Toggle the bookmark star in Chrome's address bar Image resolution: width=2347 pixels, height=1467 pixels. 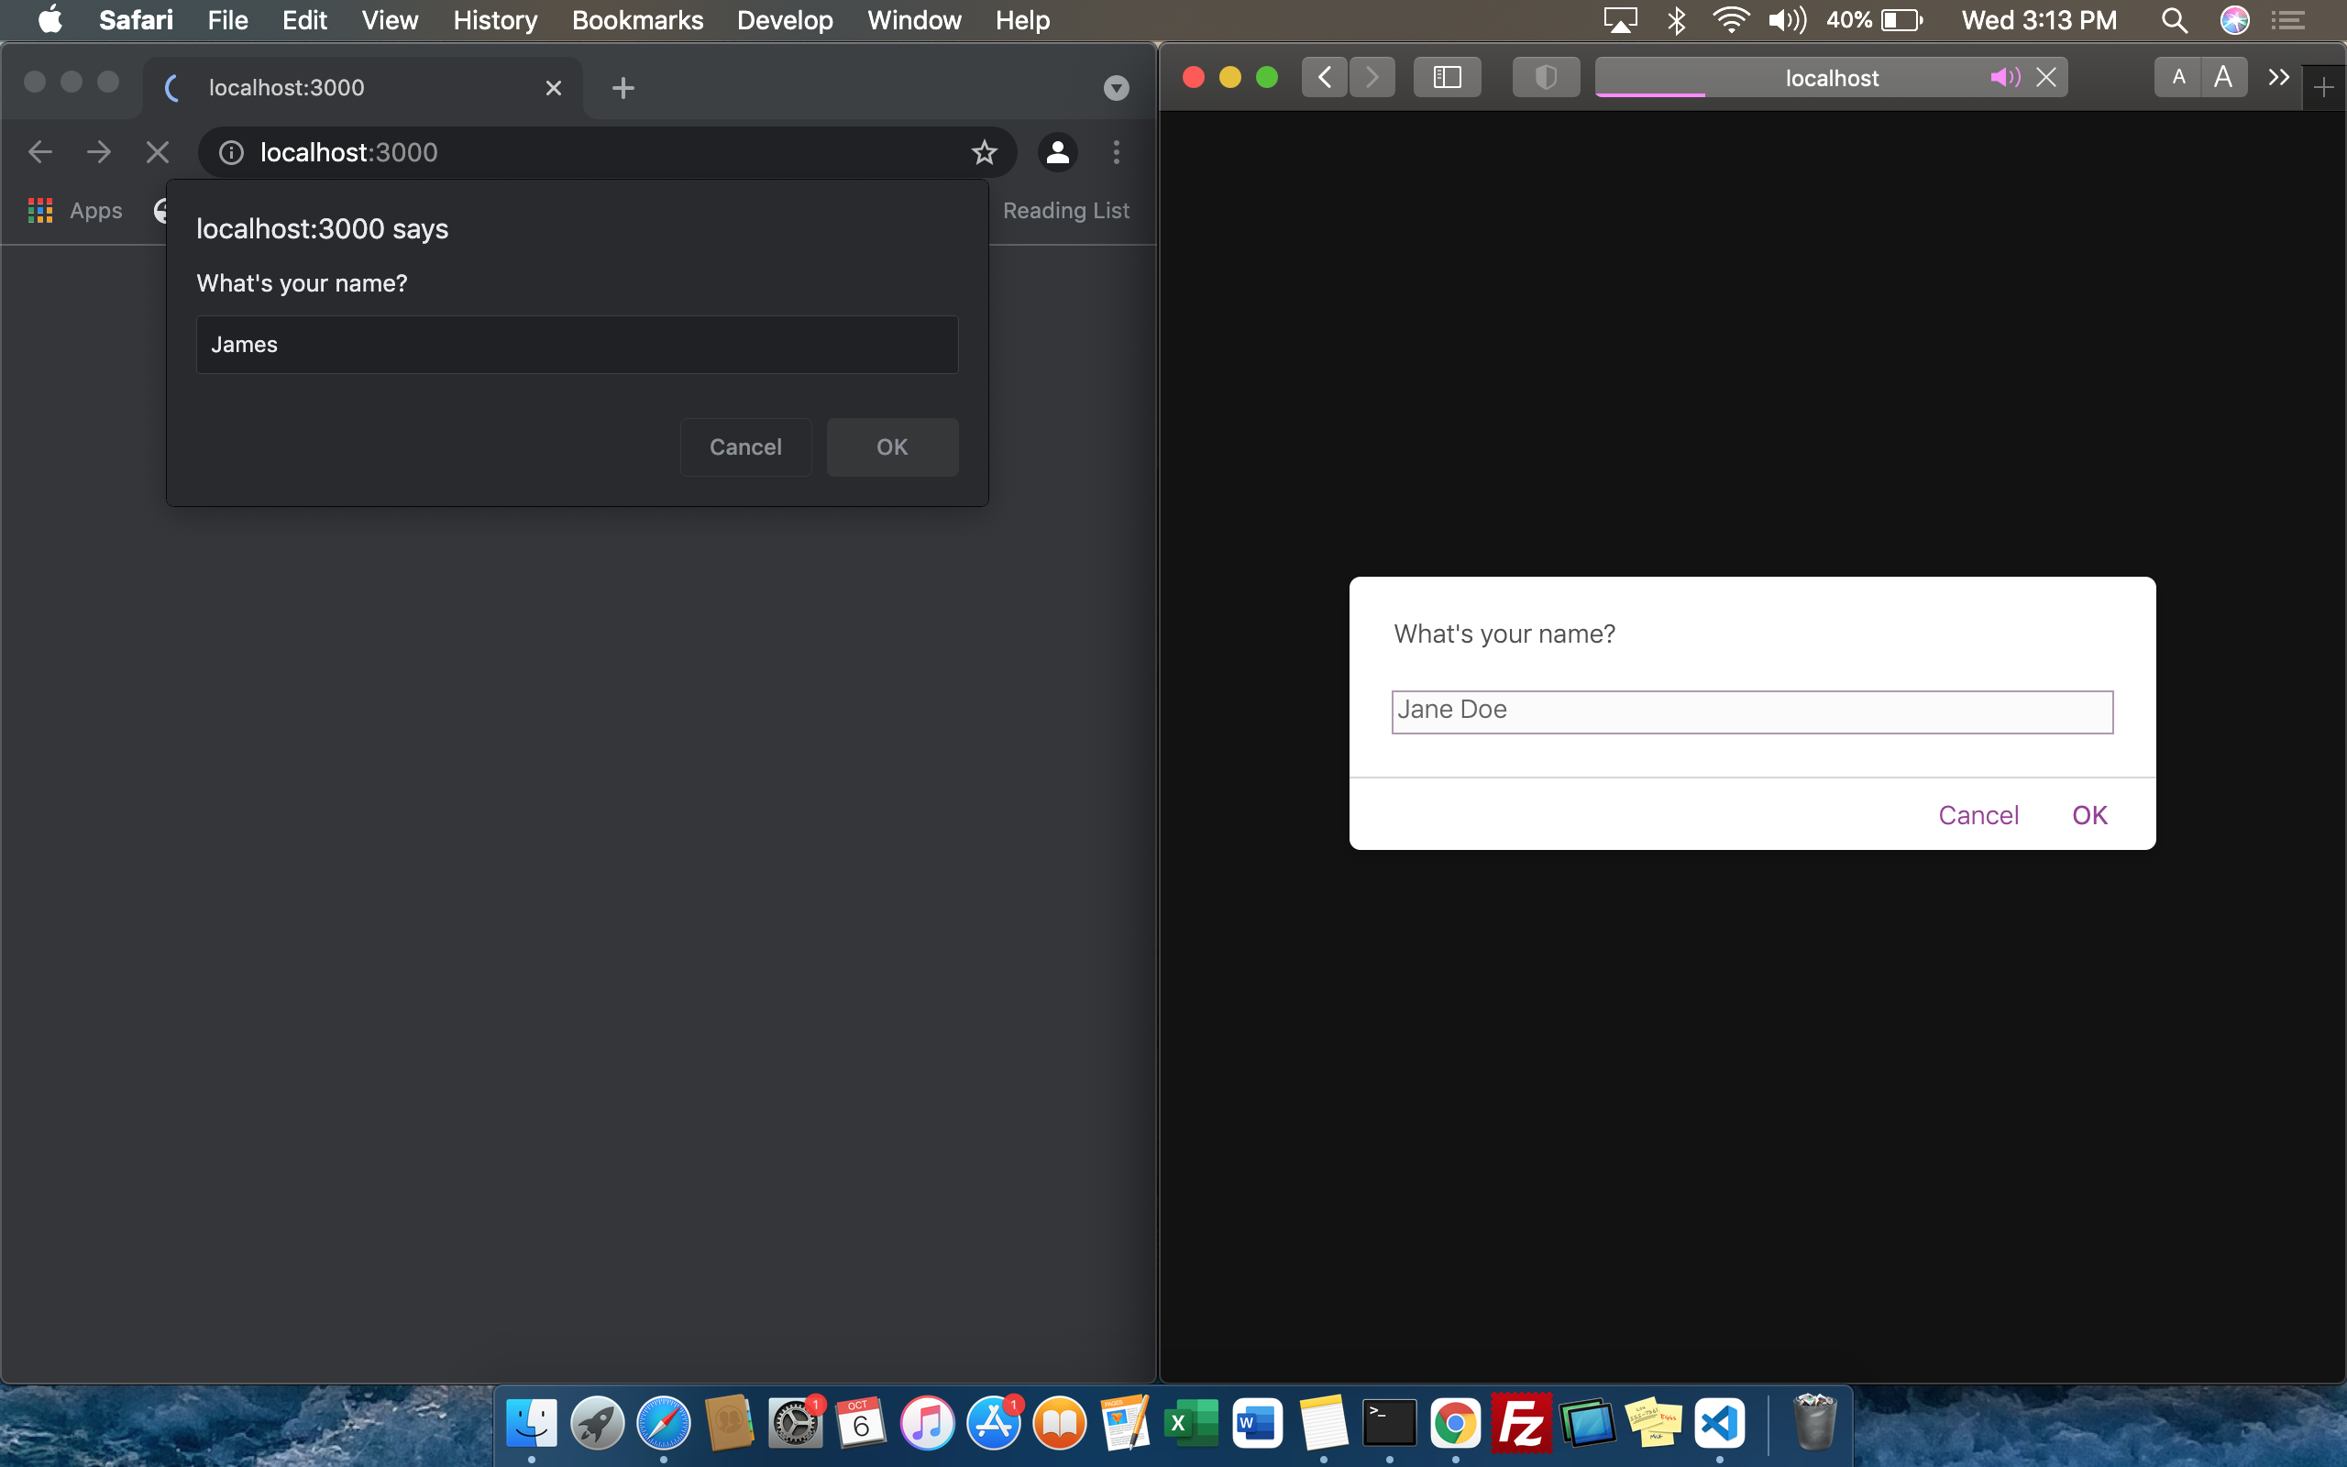(x=984, y=152)
